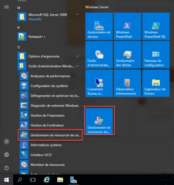Click the Gestion de l'impression icon
Viewport: 174px width, 185px height.
pyautogui.click(x=24, y=115)
